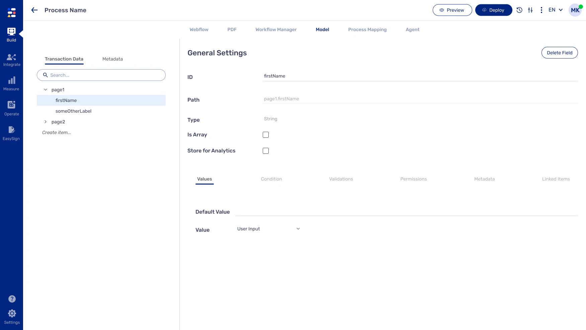This screenshot has width=586, height=330.
Task: Toggle the MK profile avatar menu
Action: 575,10
